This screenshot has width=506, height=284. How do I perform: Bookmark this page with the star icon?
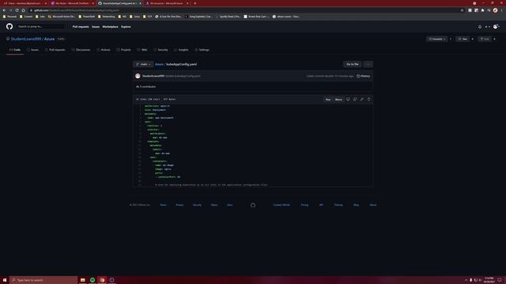tap(462, 10)
